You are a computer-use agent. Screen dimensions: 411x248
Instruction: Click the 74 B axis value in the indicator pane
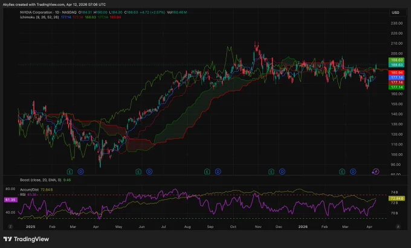click(x=395, y=192)
